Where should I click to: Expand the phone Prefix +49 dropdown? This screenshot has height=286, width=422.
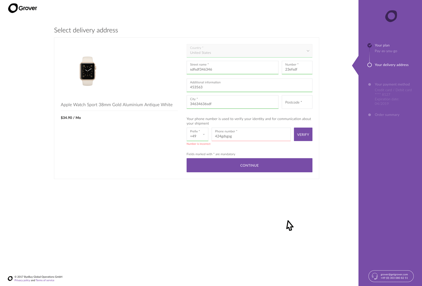197,134
